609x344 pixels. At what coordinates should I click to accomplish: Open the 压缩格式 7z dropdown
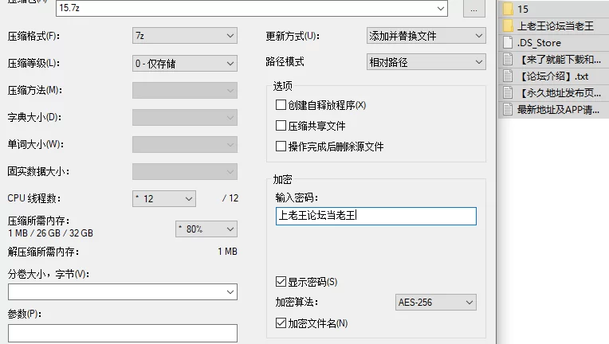(x=184, y=36)
